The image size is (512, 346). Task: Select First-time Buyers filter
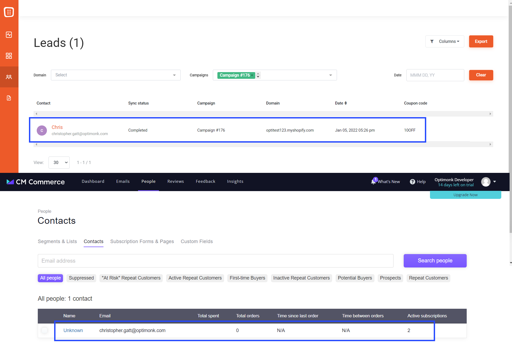(x=247, y=278)
